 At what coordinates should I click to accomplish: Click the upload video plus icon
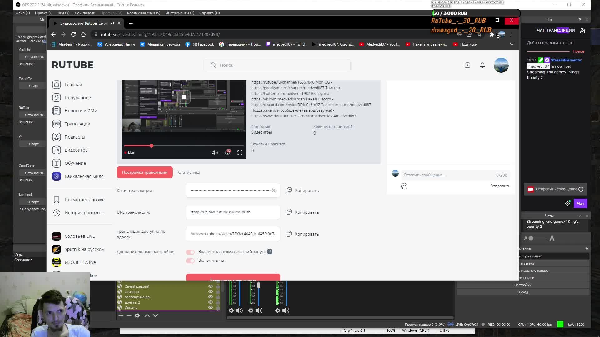coord(467,65)
